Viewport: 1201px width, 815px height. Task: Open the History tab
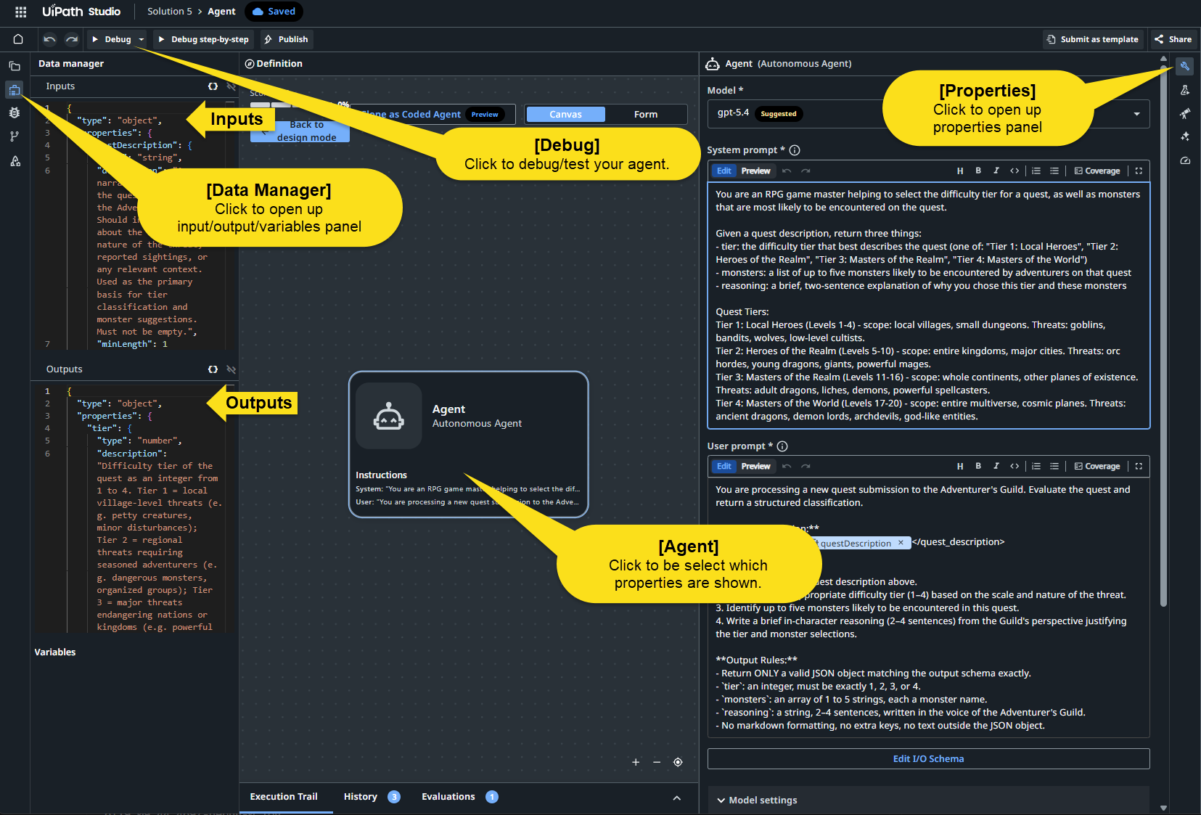coord(372,797)
